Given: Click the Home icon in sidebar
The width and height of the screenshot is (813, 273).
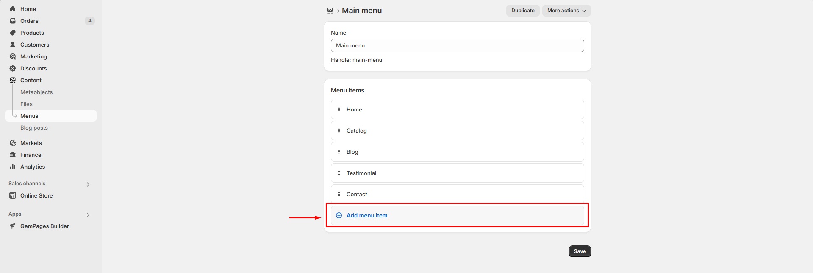Looking at the screenshot, I should [x=13, y=9].
